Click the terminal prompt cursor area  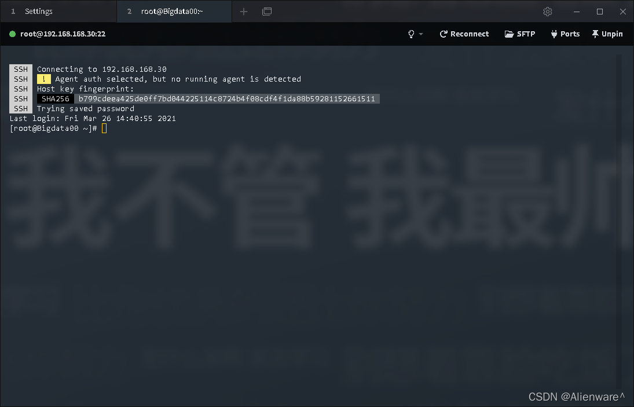(x=104, y=128)
